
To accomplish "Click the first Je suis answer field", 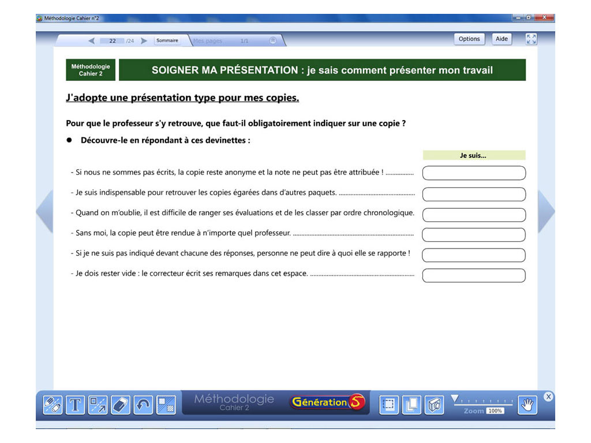I will (x=473, y=172).
